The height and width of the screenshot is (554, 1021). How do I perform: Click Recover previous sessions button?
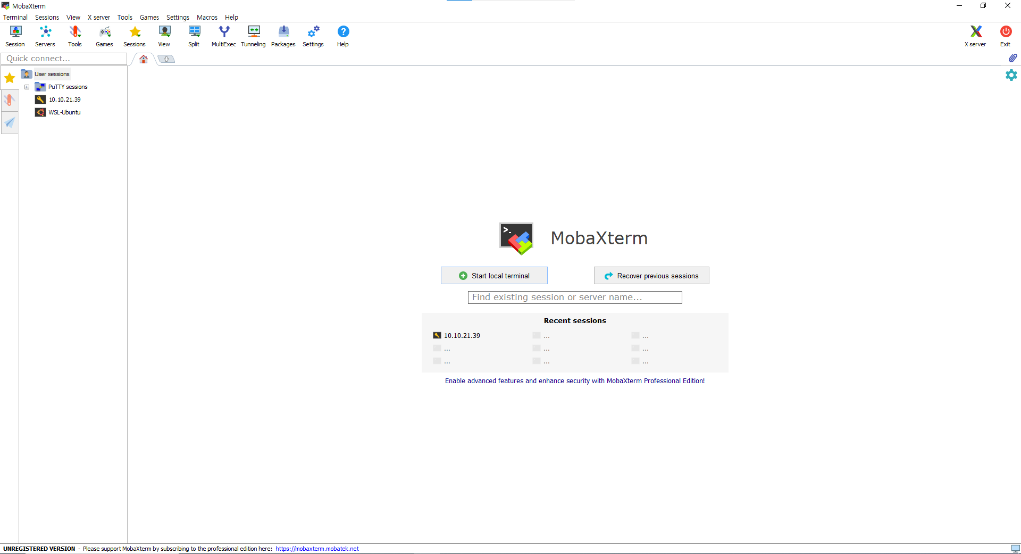(651, 276)
